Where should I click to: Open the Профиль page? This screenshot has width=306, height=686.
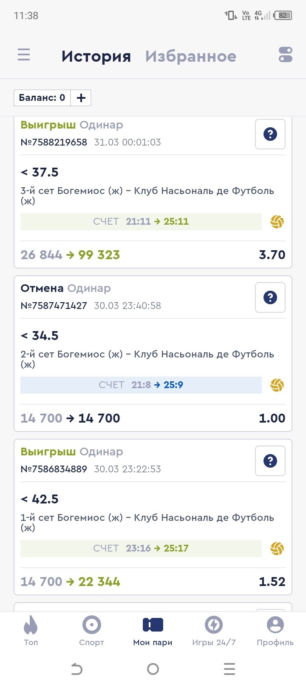pos(275,631)
